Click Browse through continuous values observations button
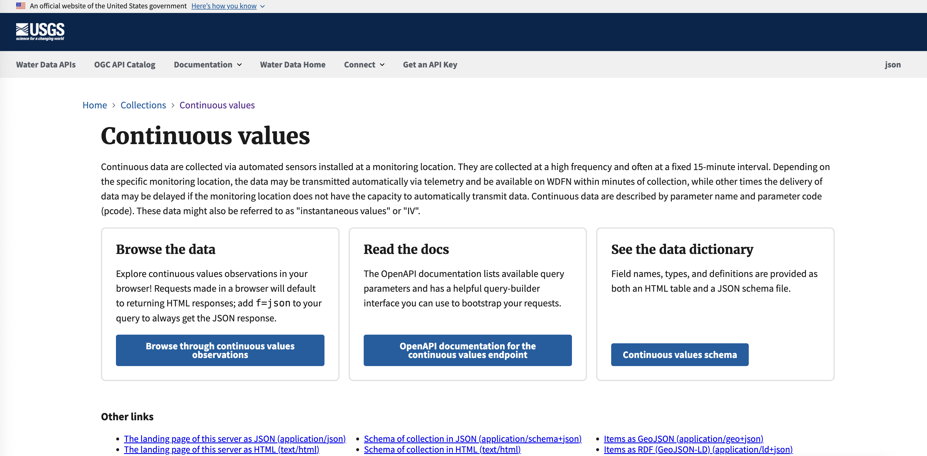 point(220,350)
